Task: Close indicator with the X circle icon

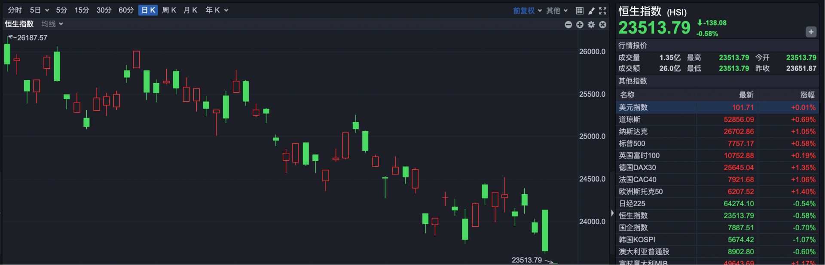Action: click(x=603, y=25)
